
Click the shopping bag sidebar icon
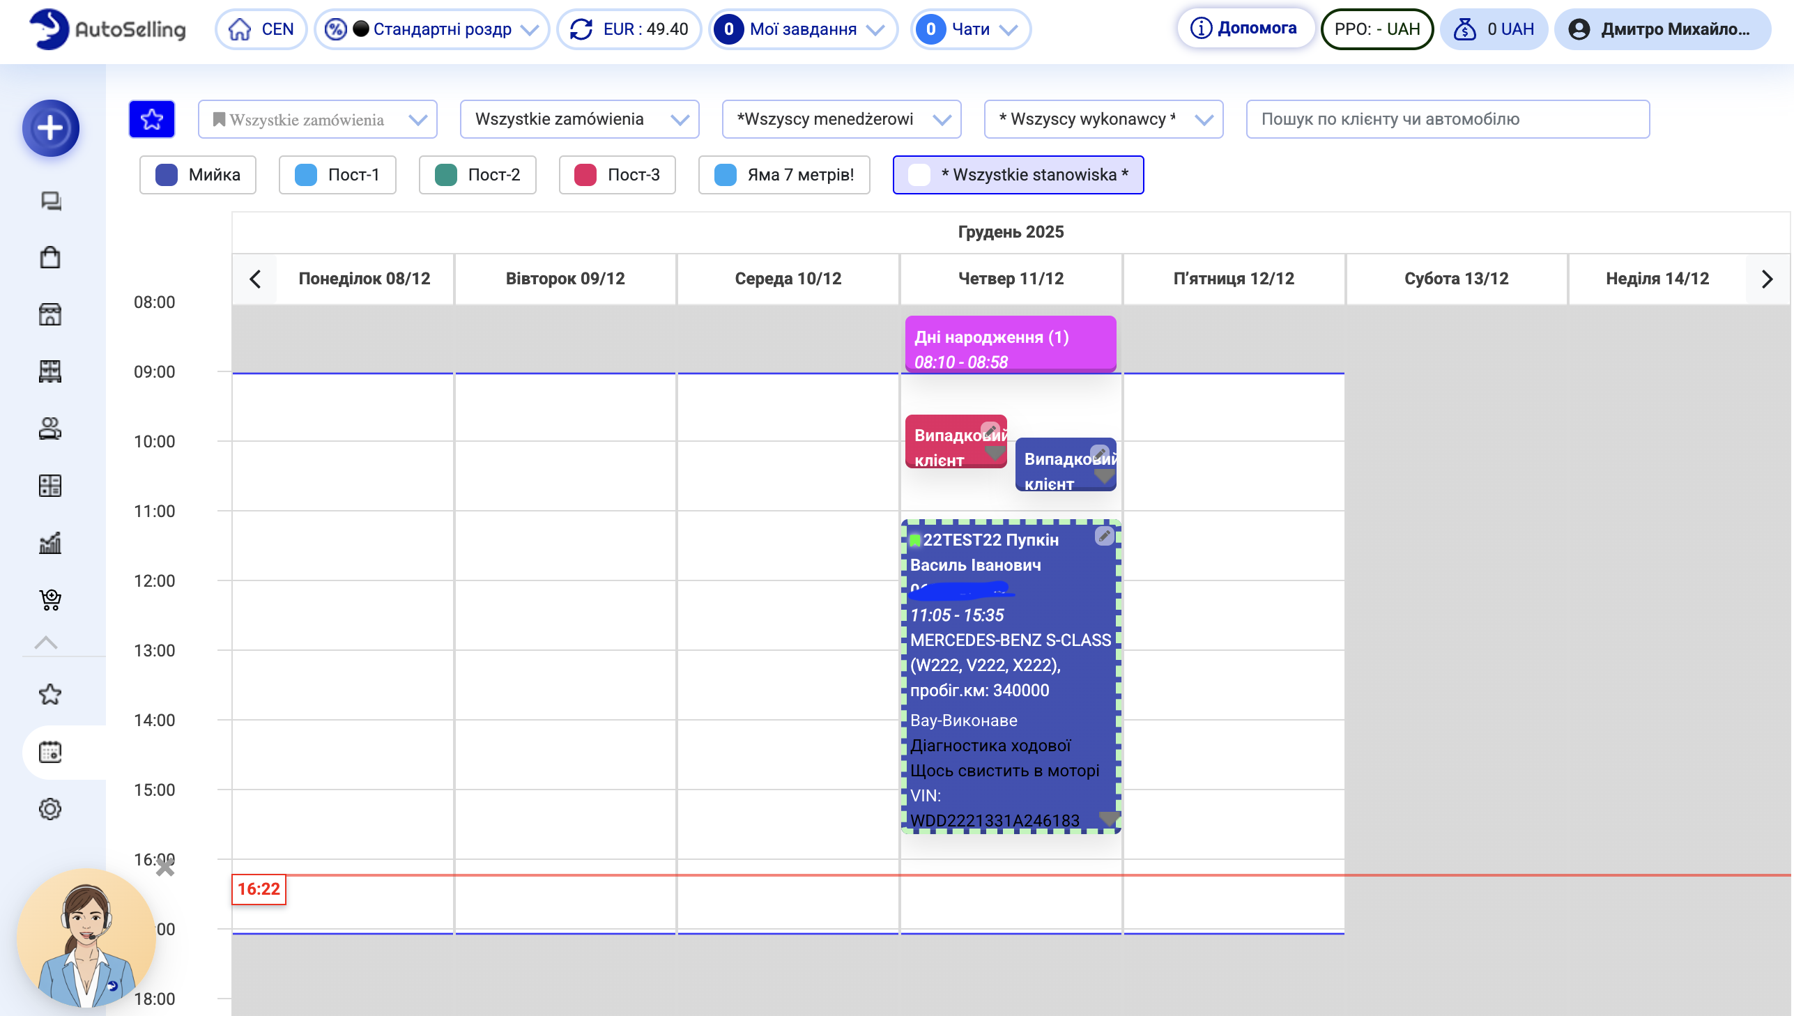(50, 258)
